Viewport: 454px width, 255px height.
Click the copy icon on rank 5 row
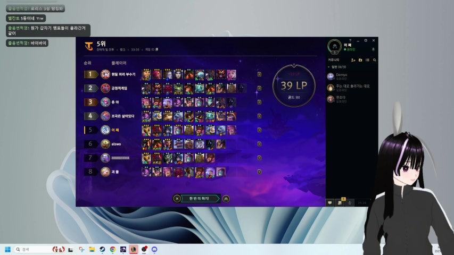click(259, 130)
